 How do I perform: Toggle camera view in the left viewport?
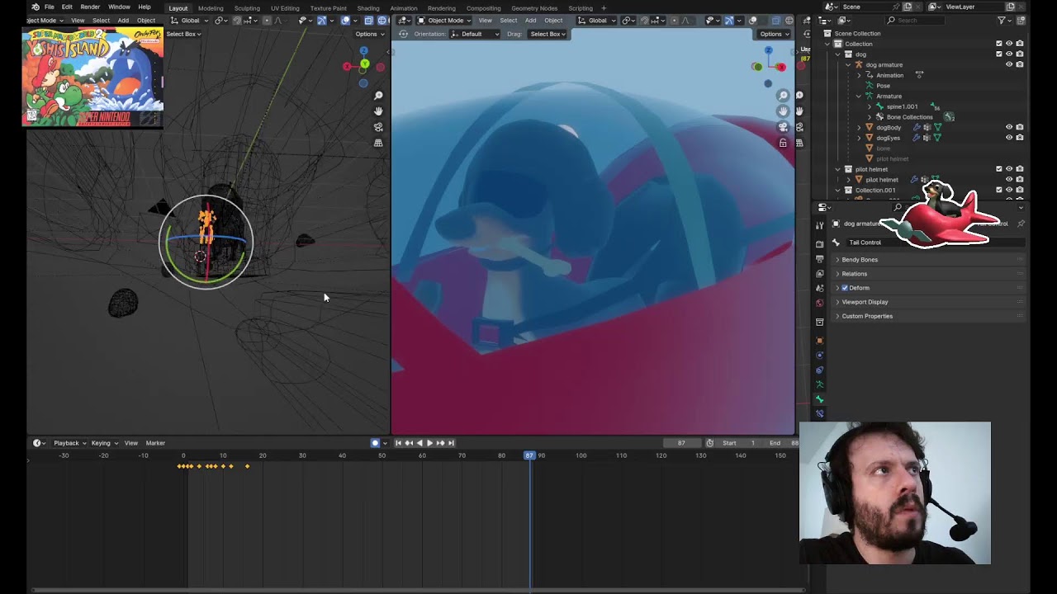click(378, 127)
